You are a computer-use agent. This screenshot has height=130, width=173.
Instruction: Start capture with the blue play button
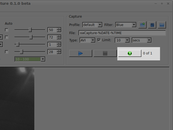pos(81,53)
